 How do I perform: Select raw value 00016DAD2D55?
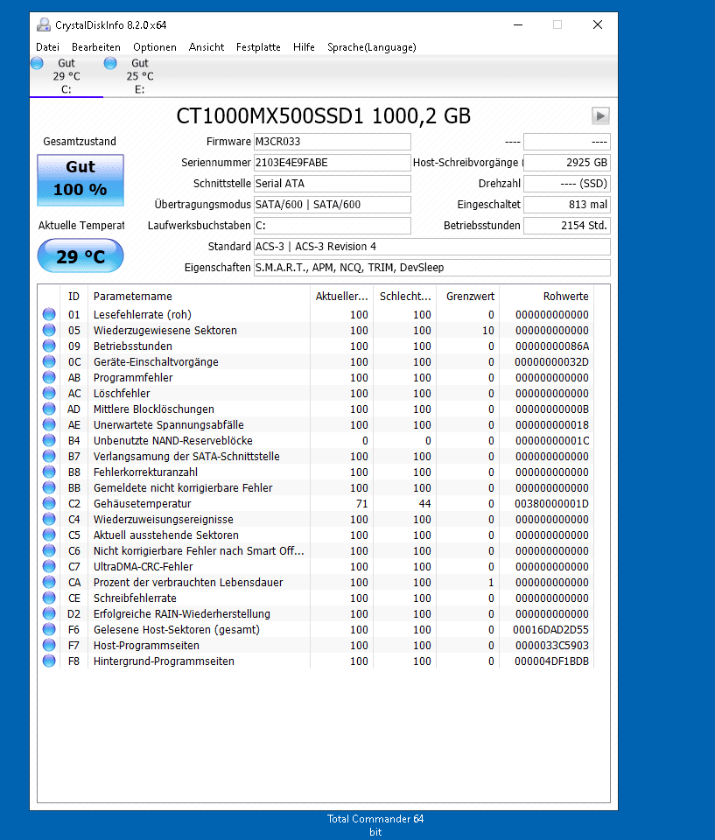point(550,629)
